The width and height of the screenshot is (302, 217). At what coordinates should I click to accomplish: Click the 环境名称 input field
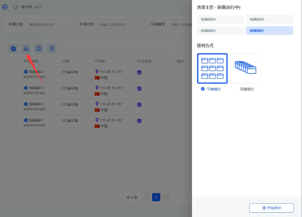(x=122, y=25)
